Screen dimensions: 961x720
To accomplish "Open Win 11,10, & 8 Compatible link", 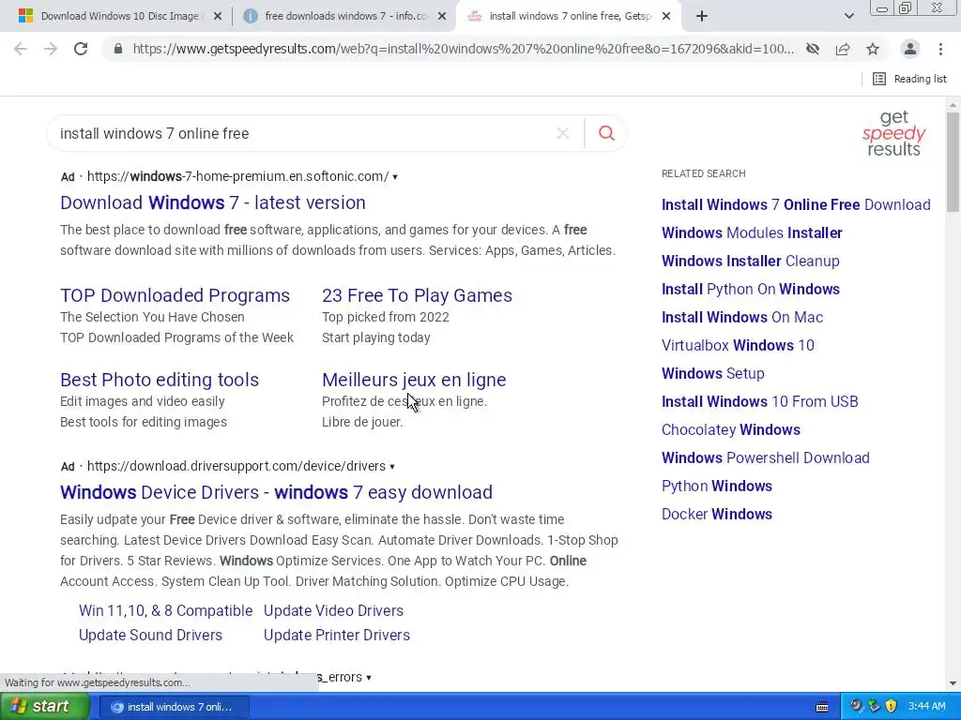I will (x=165, y=610).
